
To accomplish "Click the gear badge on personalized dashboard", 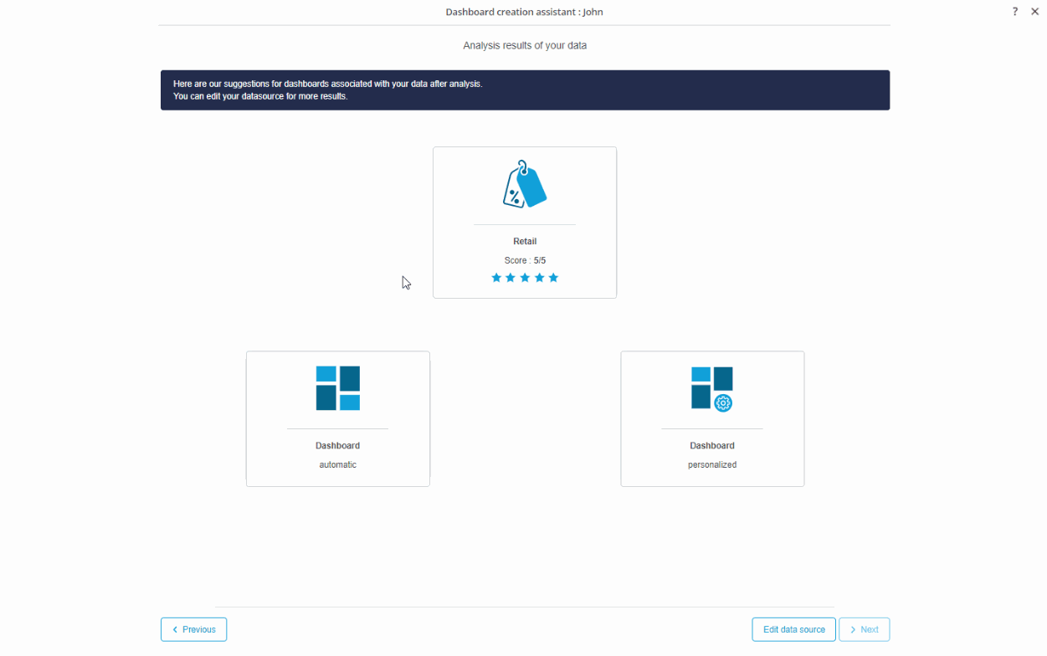I will (723, 403).
